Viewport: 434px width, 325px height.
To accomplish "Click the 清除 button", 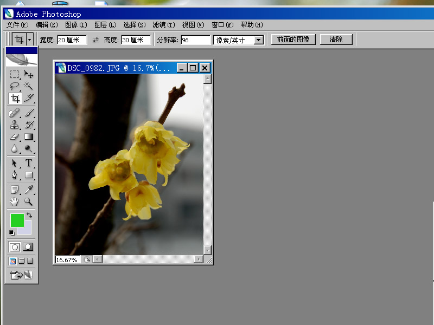I will click(x=336, y=40).
